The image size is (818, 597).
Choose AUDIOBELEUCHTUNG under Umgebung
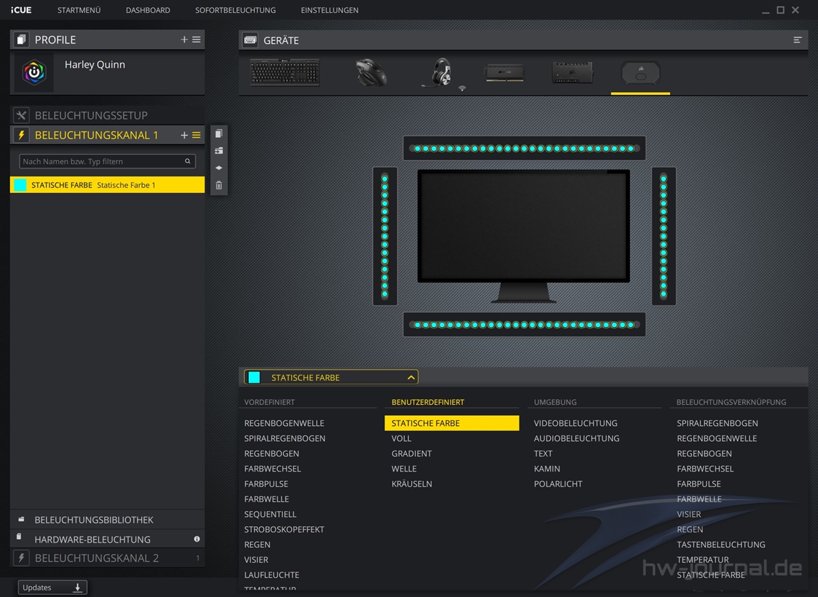click(577, 438)
